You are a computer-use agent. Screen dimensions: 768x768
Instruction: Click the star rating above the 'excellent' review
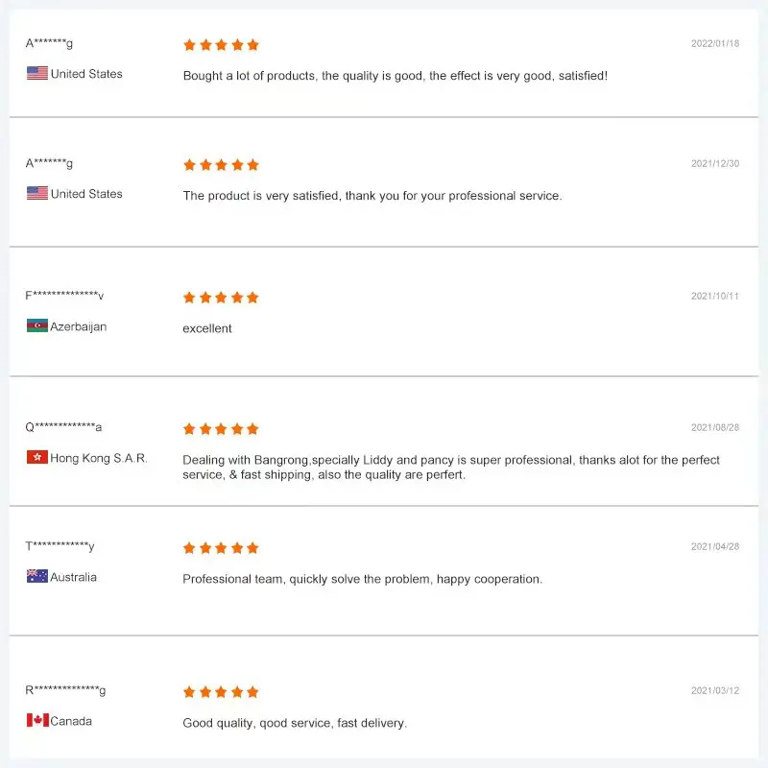tap(221, 298)
